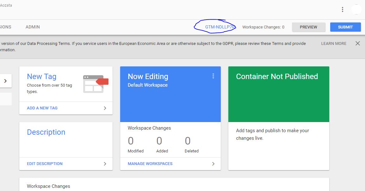Click the chevron beside MANAGE WORKSPACES

coord(213,164)
